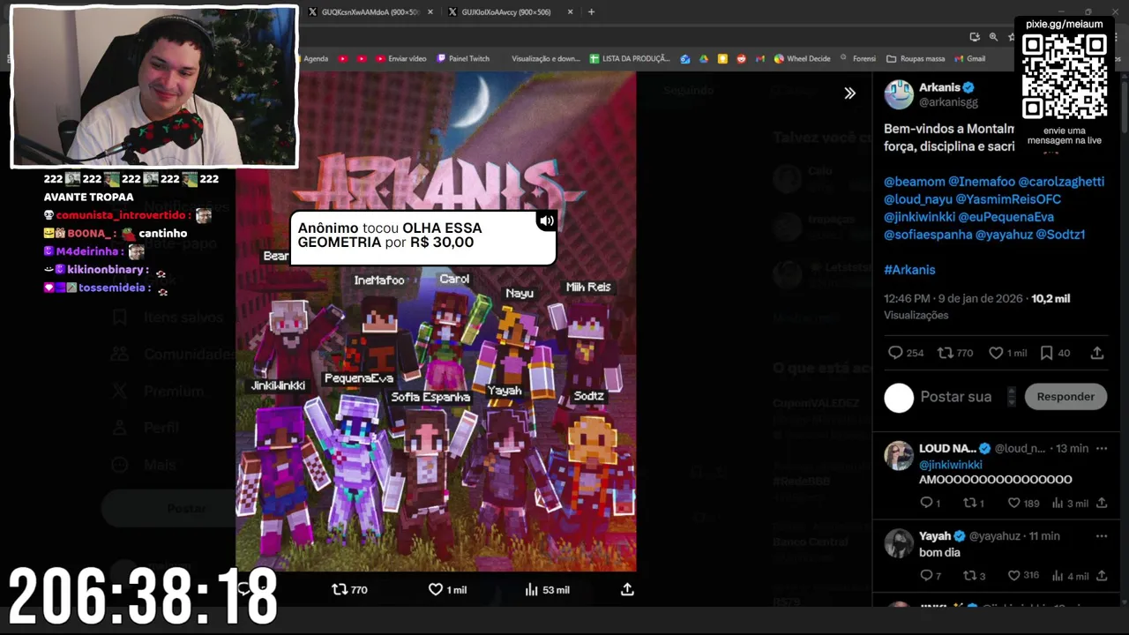Close the GUJKIoIXoAAvccy tab

(x=570, y=12)
